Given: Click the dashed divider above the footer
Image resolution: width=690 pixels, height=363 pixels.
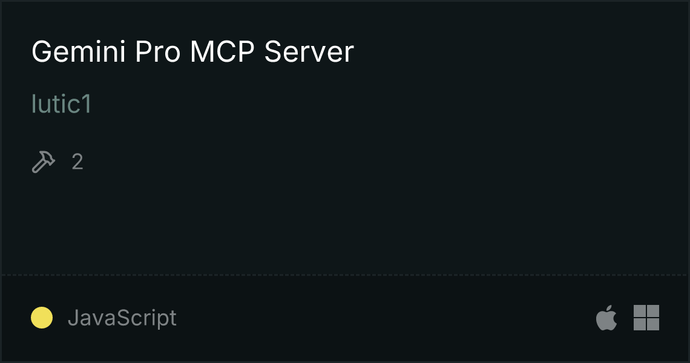Looking at the screenshot, I should 345,275.
